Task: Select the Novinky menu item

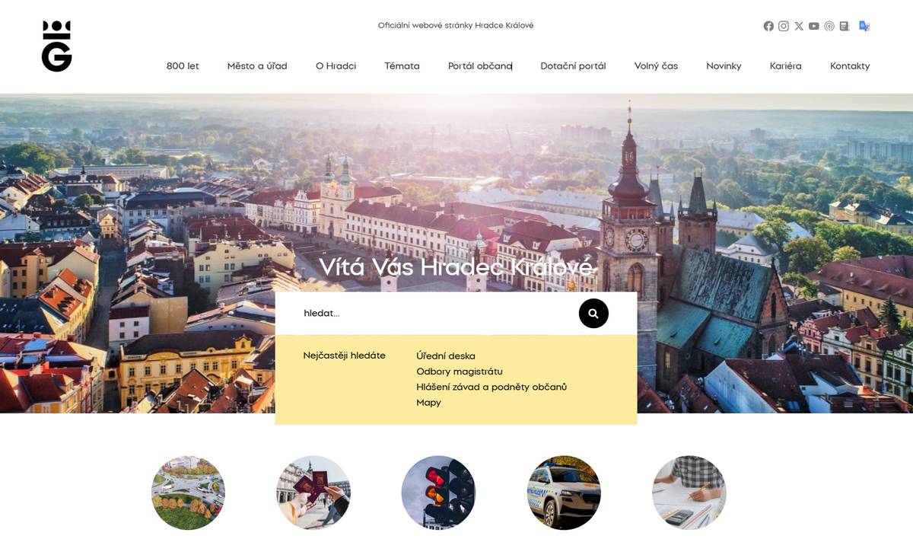Action: (x=724, y=66)
